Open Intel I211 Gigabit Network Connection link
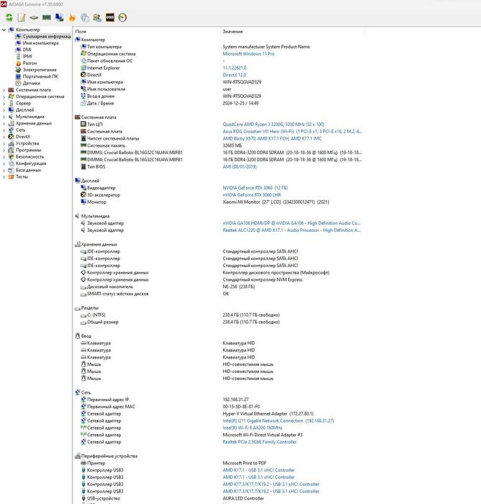The image size is (481, 504). 278,420
